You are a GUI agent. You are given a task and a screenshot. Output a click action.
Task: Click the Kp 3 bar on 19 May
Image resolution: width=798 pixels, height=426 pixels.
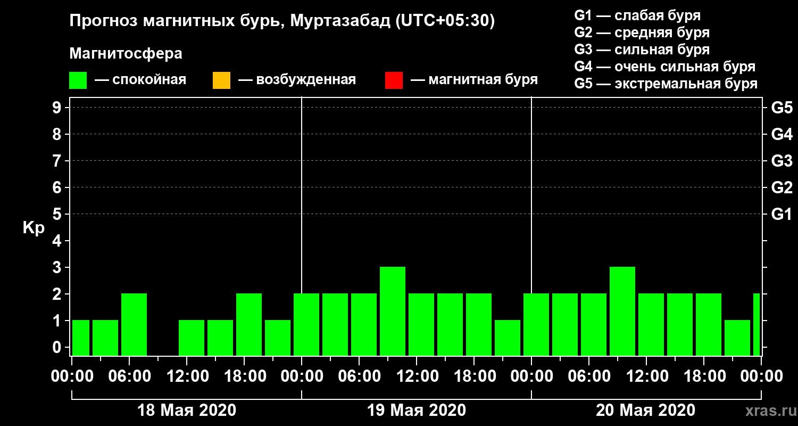click(x=393, y=311)
